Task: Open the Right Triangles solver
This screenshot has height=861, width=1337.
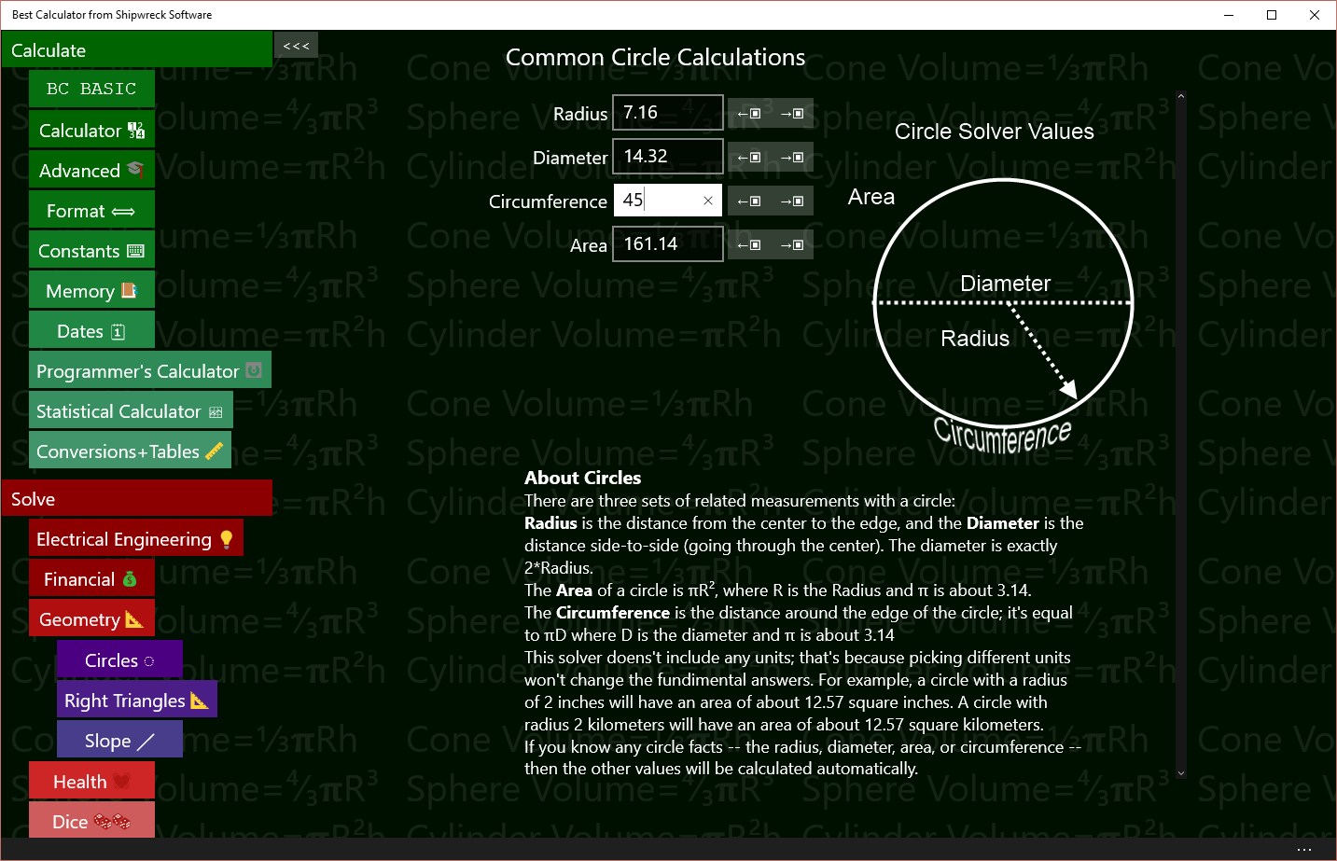Action: (x=136, y=700)
